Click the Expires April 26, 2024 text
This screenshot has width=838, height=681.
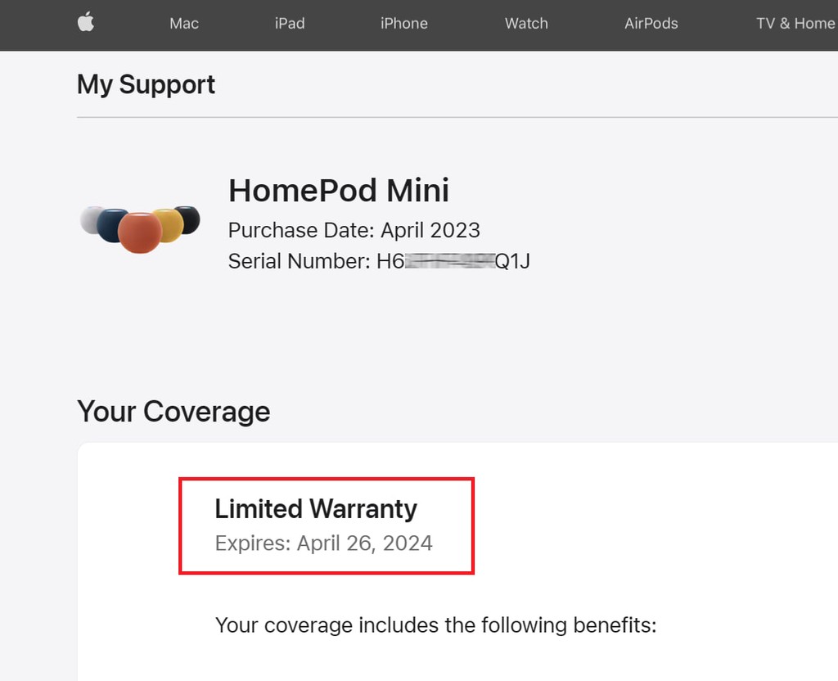(323, 543)
